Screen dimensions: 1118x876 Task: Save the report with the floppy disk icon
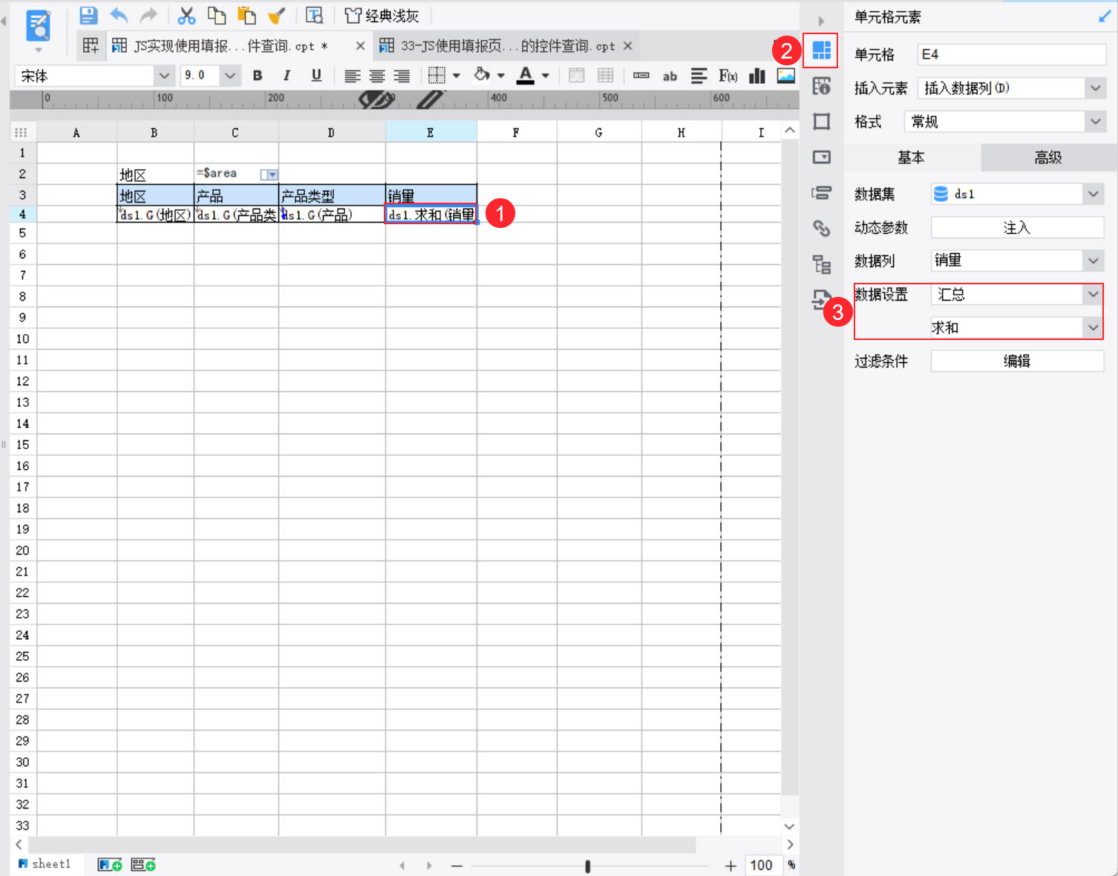click(x=88, y=16)
